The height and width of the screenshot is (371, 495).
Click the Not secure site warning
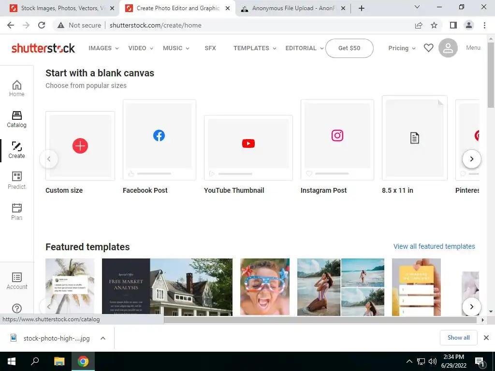click(79, 25)
